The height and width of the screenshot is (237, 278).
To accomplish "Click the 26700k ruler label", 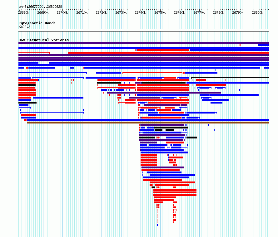I will tap(62, 12).
